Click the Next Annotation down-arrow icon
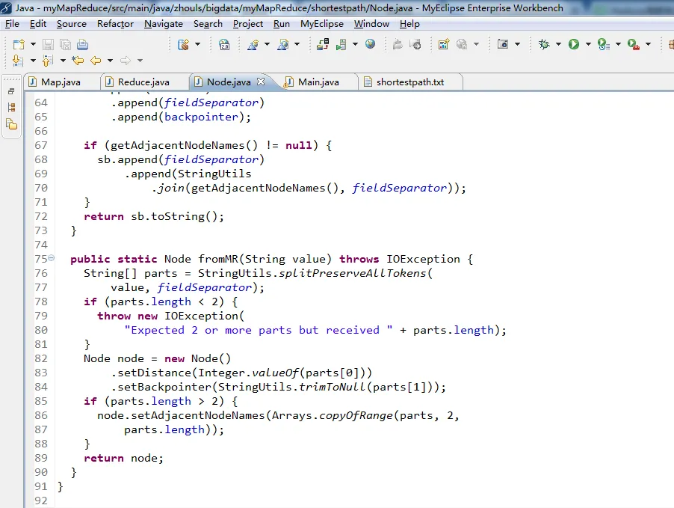Viewport: 674px width, 508px height. (x=18, y=61)
